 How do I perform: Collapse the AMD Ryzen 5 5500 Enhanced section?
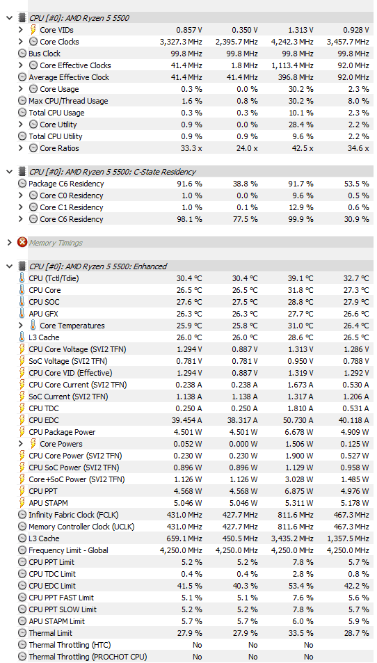coord(9,266)
